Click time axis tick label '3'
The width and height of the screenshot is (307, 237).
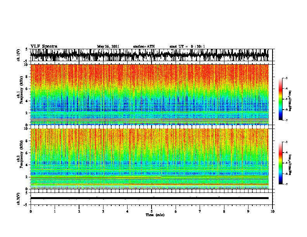[103, 211]
